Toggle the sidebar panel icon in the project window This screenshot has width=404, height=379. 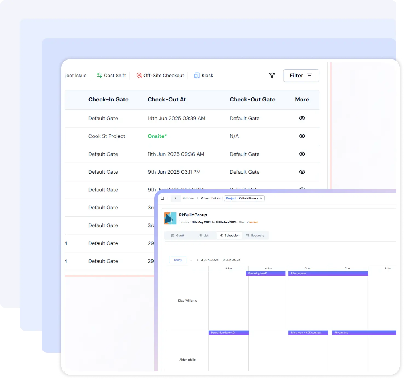point(163,198)
